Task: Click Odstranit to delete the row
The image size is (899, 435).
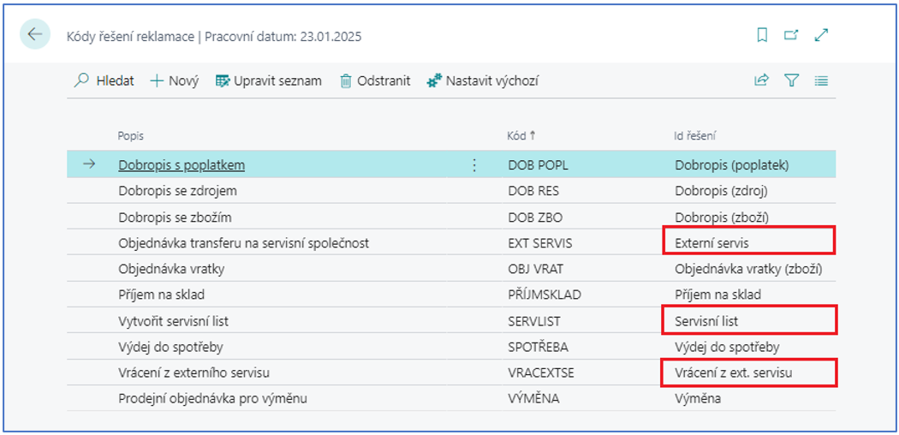Action: click(375, 80)
